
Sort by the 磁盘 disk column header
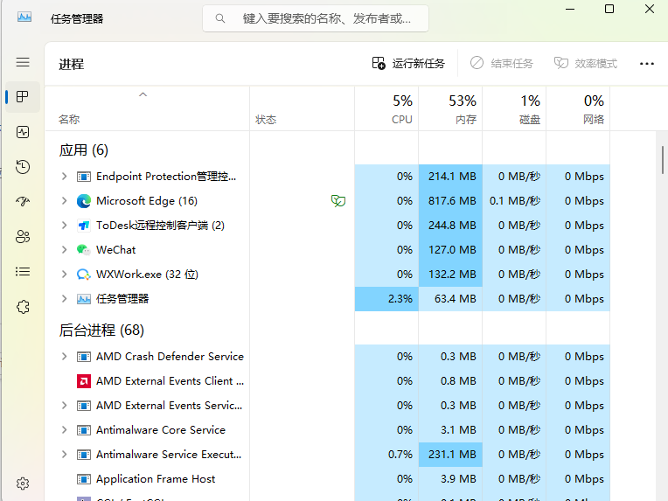(514, 108)
